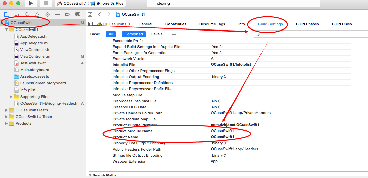Switch to the Build Phases tab
This screenshot has width=368, height=178.
click(x=307, y=24)
